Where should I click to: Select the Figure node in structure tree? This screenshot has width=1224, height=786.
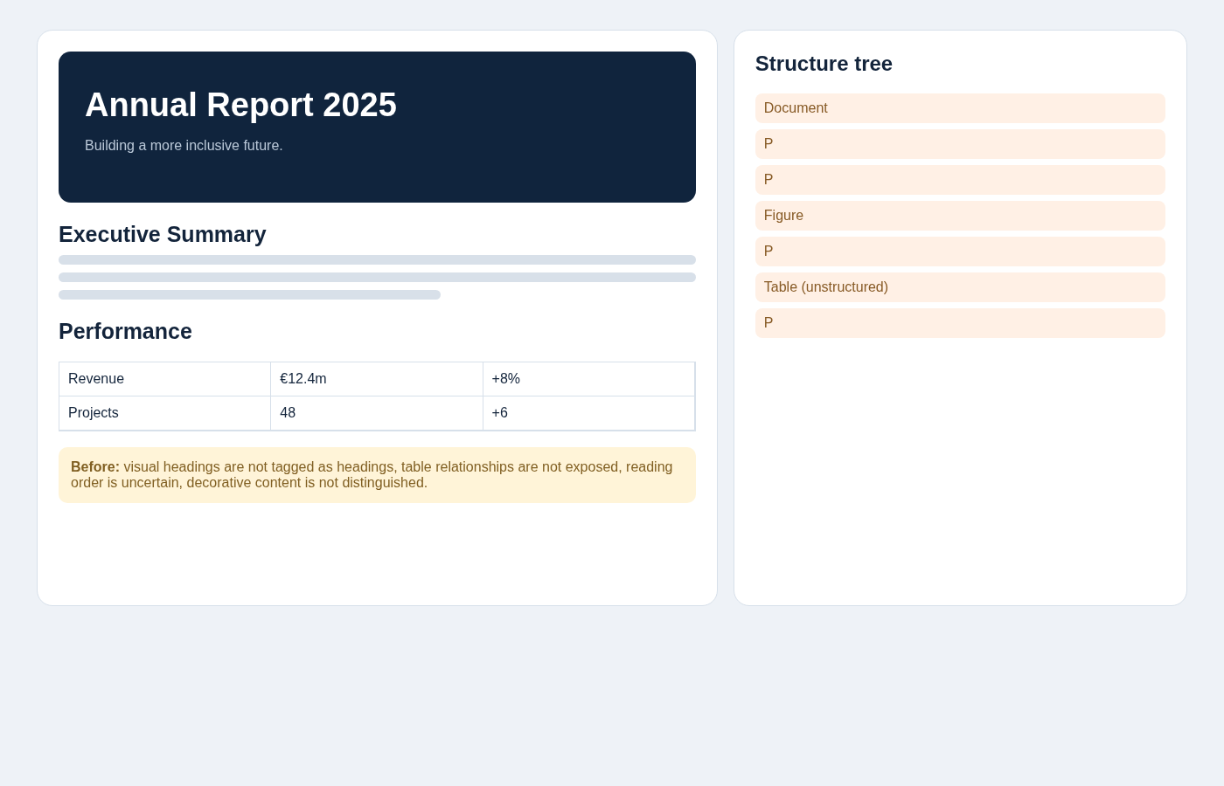[960, 216]
